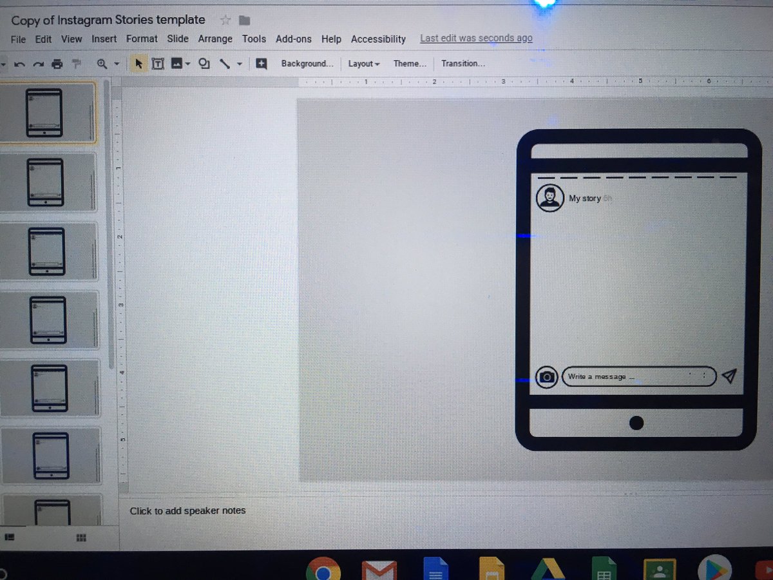Select the Text box tool
The height and width of the screenshot is (580, 773).
pos(158,64)
